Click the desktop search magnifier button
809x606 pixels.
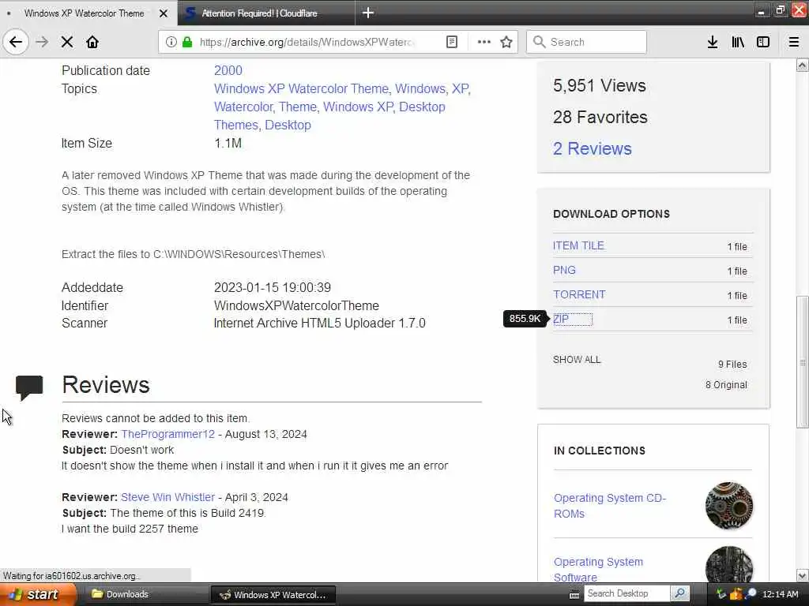point(680,593)
